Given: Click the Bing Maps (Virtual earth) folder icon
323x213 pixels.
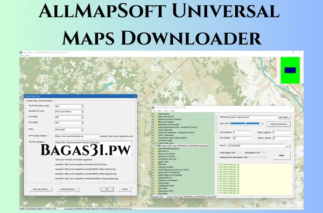Looking at the screenshot, I should tap(156, 124).
